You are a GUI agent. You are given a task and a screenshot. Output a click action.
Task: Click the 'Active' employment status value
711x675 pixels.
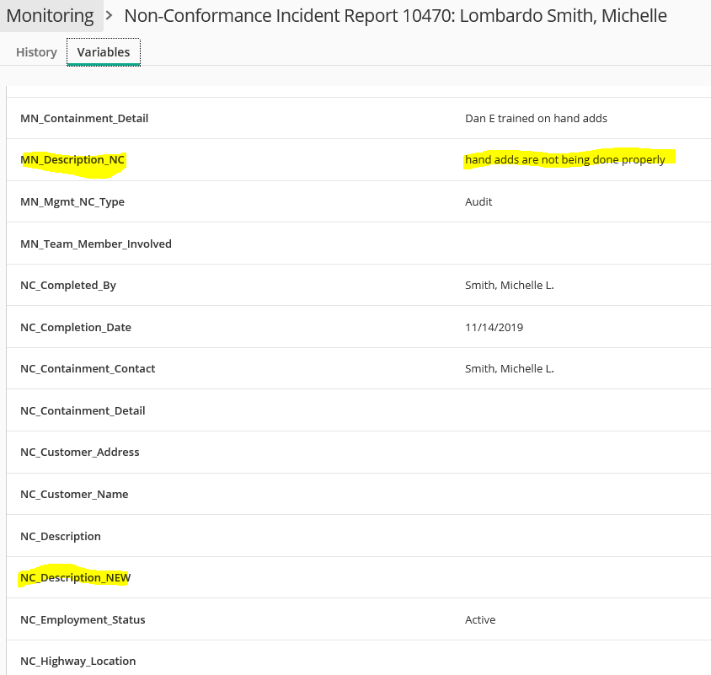[x=480, y=620]
